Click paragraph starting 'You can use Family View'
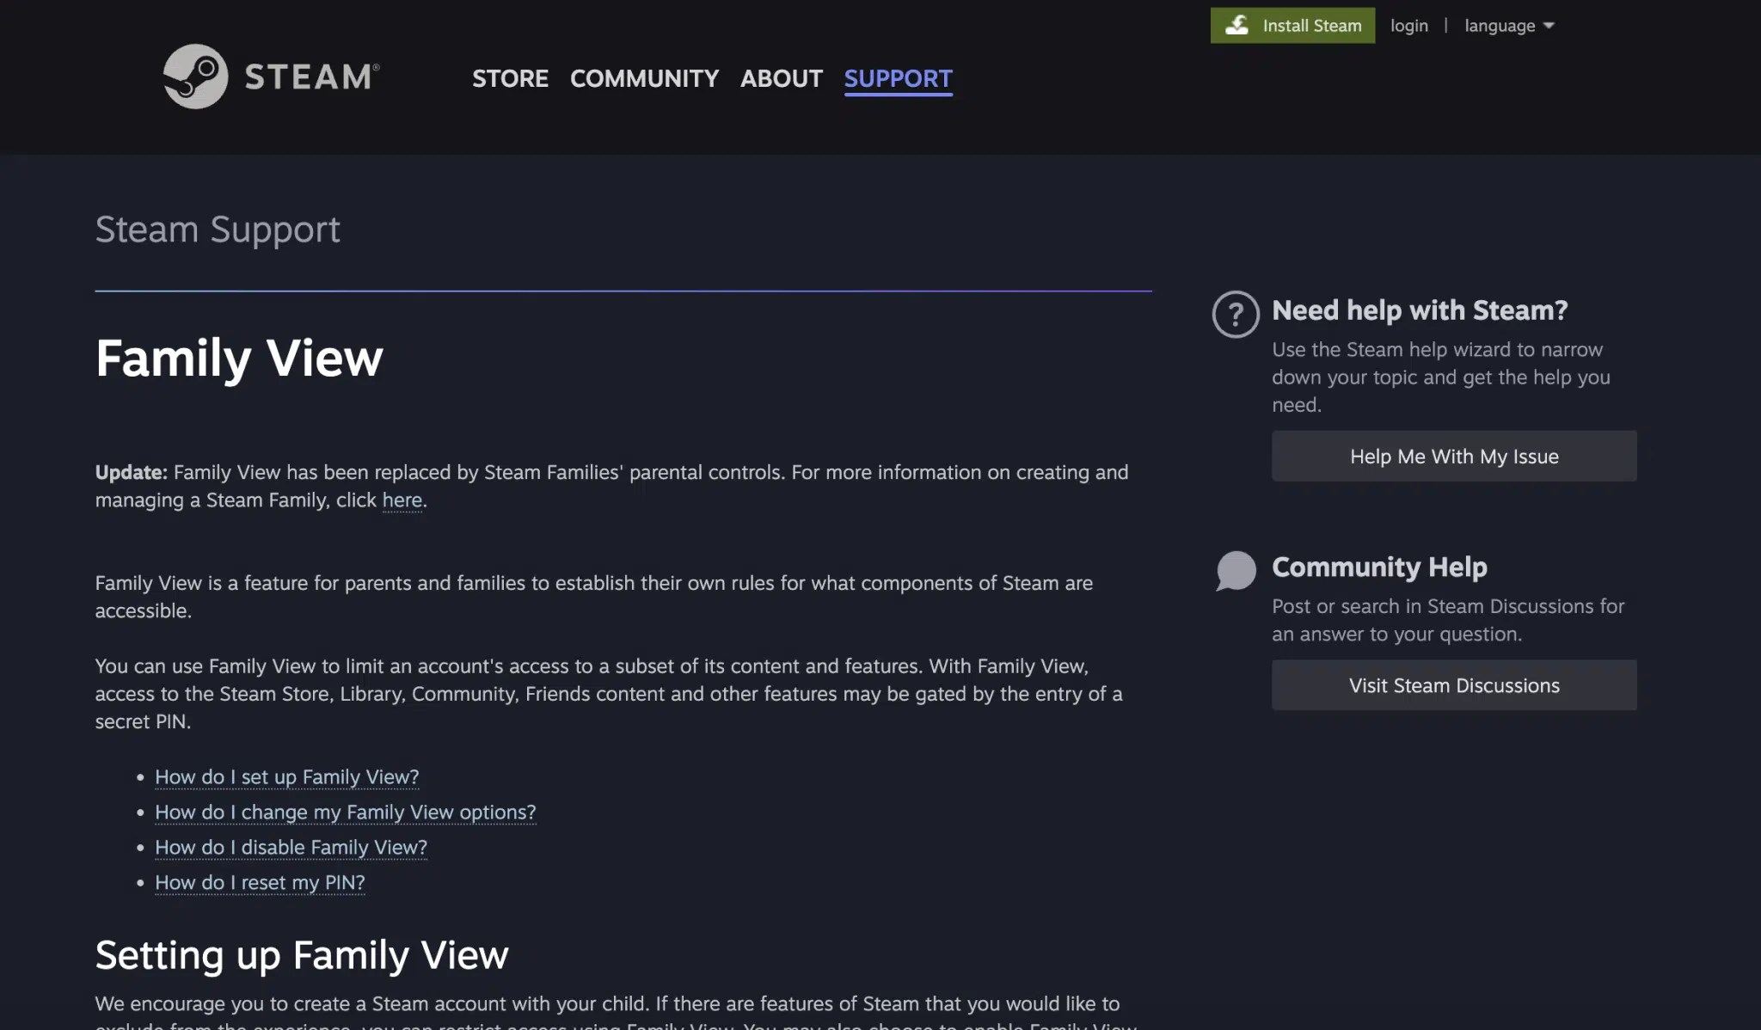1761x1030 pixels. (x=609, y=694)
